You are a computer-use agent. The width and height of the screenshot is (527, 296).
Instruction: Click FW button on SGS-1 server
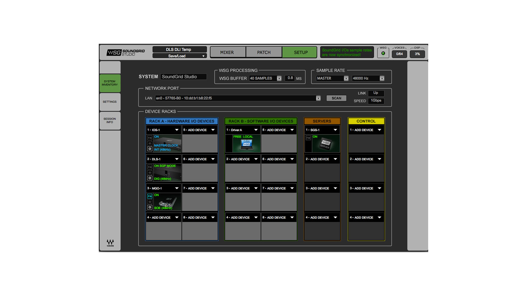308,138
